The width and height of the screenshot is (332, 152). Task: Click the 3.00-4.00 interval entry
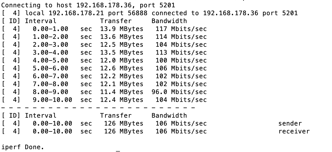click(x=50, y=52)
